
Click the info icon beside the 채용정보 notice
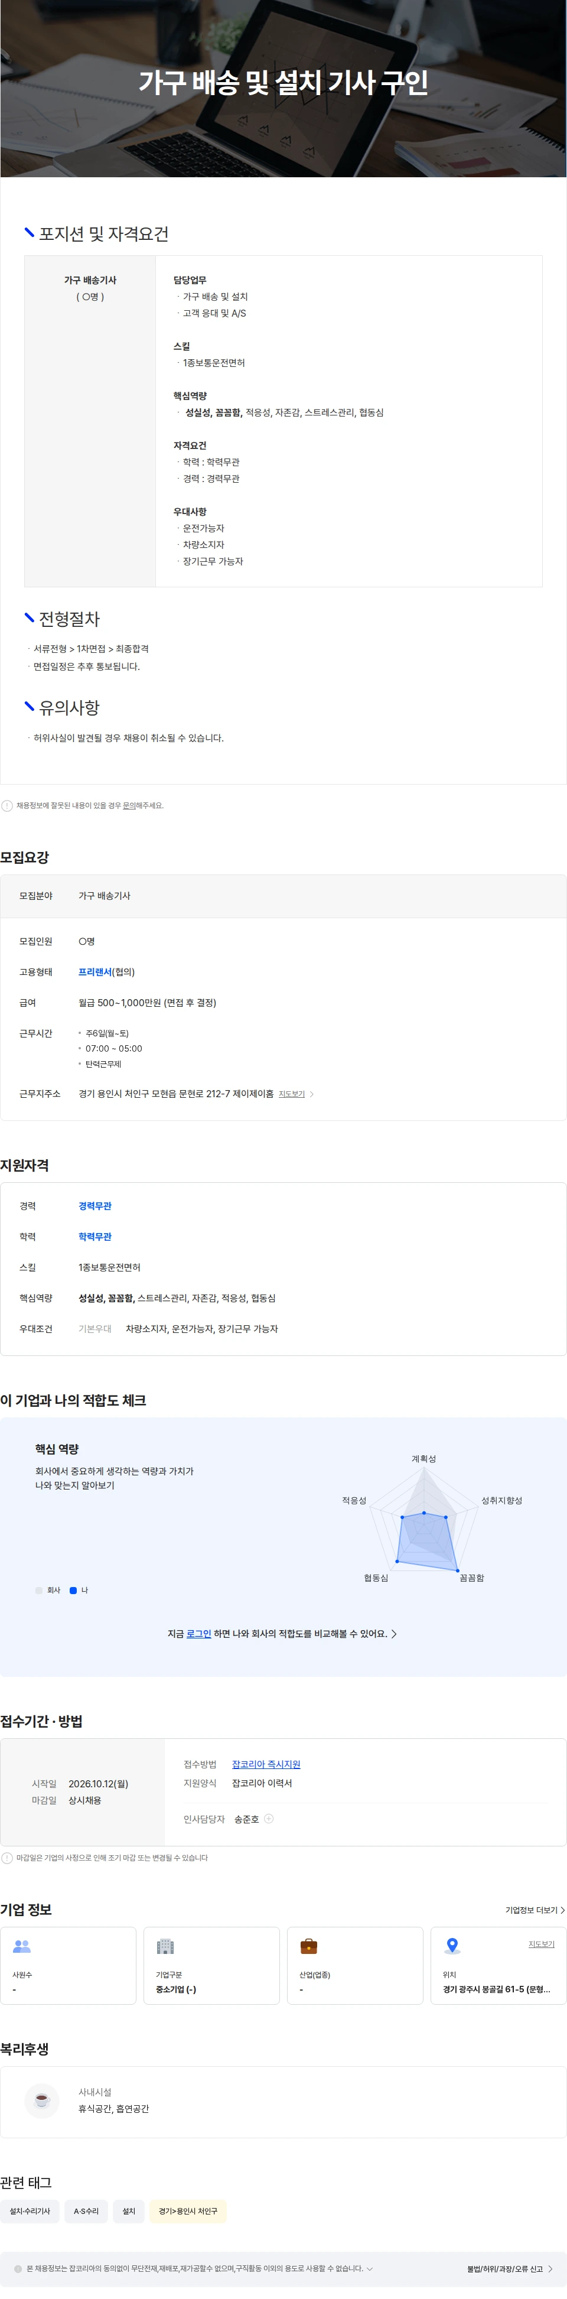(x=7, y=805)
